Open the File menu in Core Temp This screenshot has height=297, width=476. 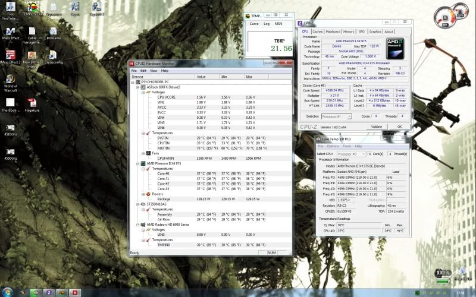point(320,146)
